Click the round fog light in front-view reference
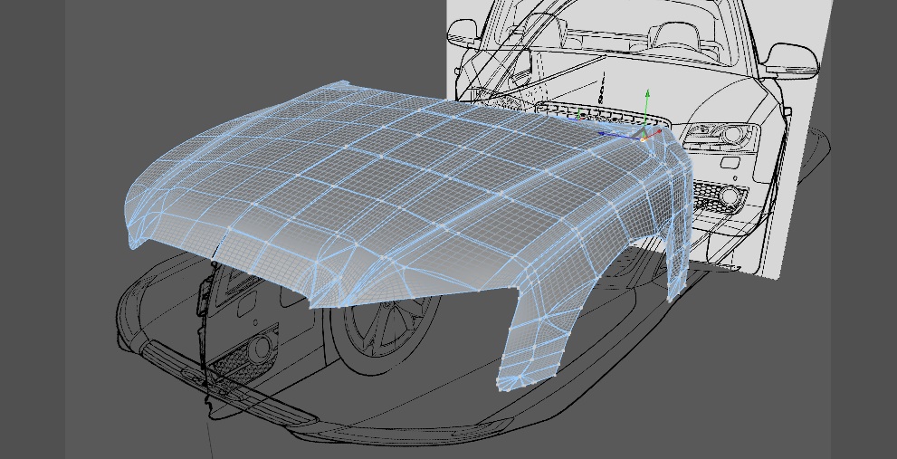 tap(730, 196)
